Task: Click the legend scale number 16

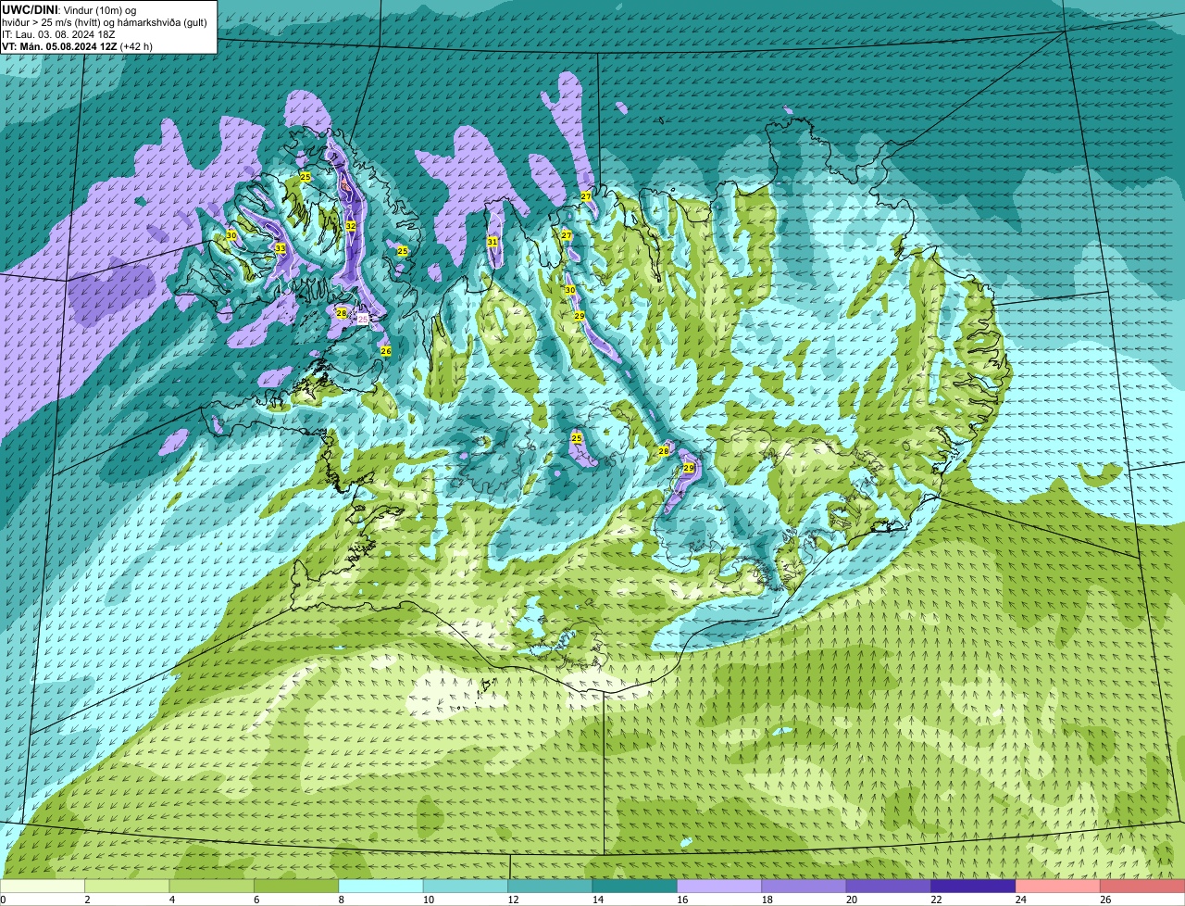Action: coord(682,900)
